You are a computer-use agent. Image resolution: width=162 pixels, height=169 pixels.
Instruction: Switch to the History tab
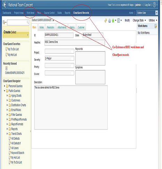72,27
